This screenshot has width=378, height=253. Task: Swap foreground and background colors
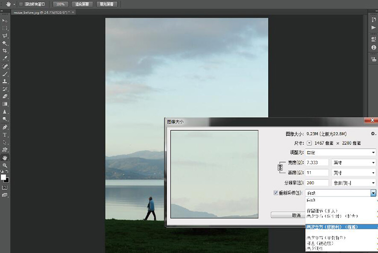point(7,171)
